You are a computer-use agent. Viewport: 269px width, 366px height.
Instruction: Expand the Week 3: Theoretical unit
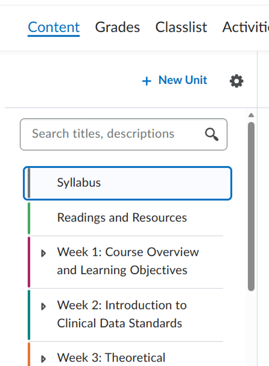click(x=43, y=359)
